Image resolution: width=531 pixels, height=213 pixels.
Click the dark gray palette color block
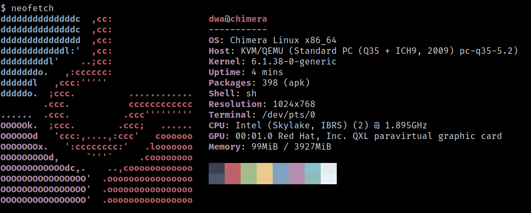coord(216,174)
